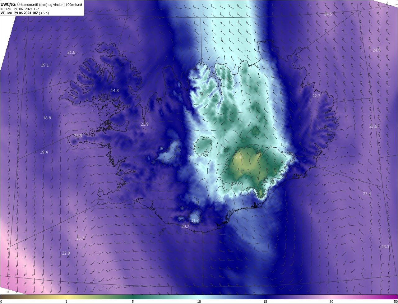The width and height of the screenshot is (398, 304).
Task: Click the map value 19.1
Action: click(x=45, y=65)
